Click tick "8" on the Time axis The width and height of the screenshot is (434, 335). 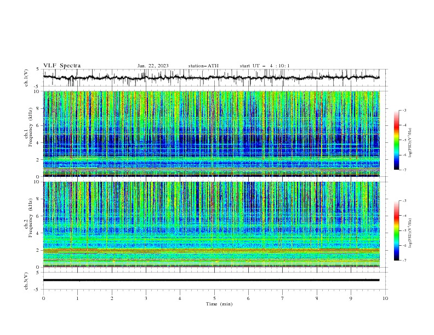(317, 298)
